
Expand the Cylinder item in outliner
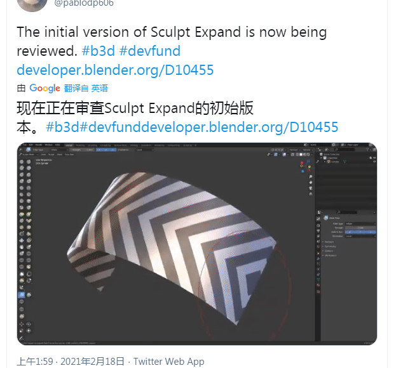[x=325, y=162]
